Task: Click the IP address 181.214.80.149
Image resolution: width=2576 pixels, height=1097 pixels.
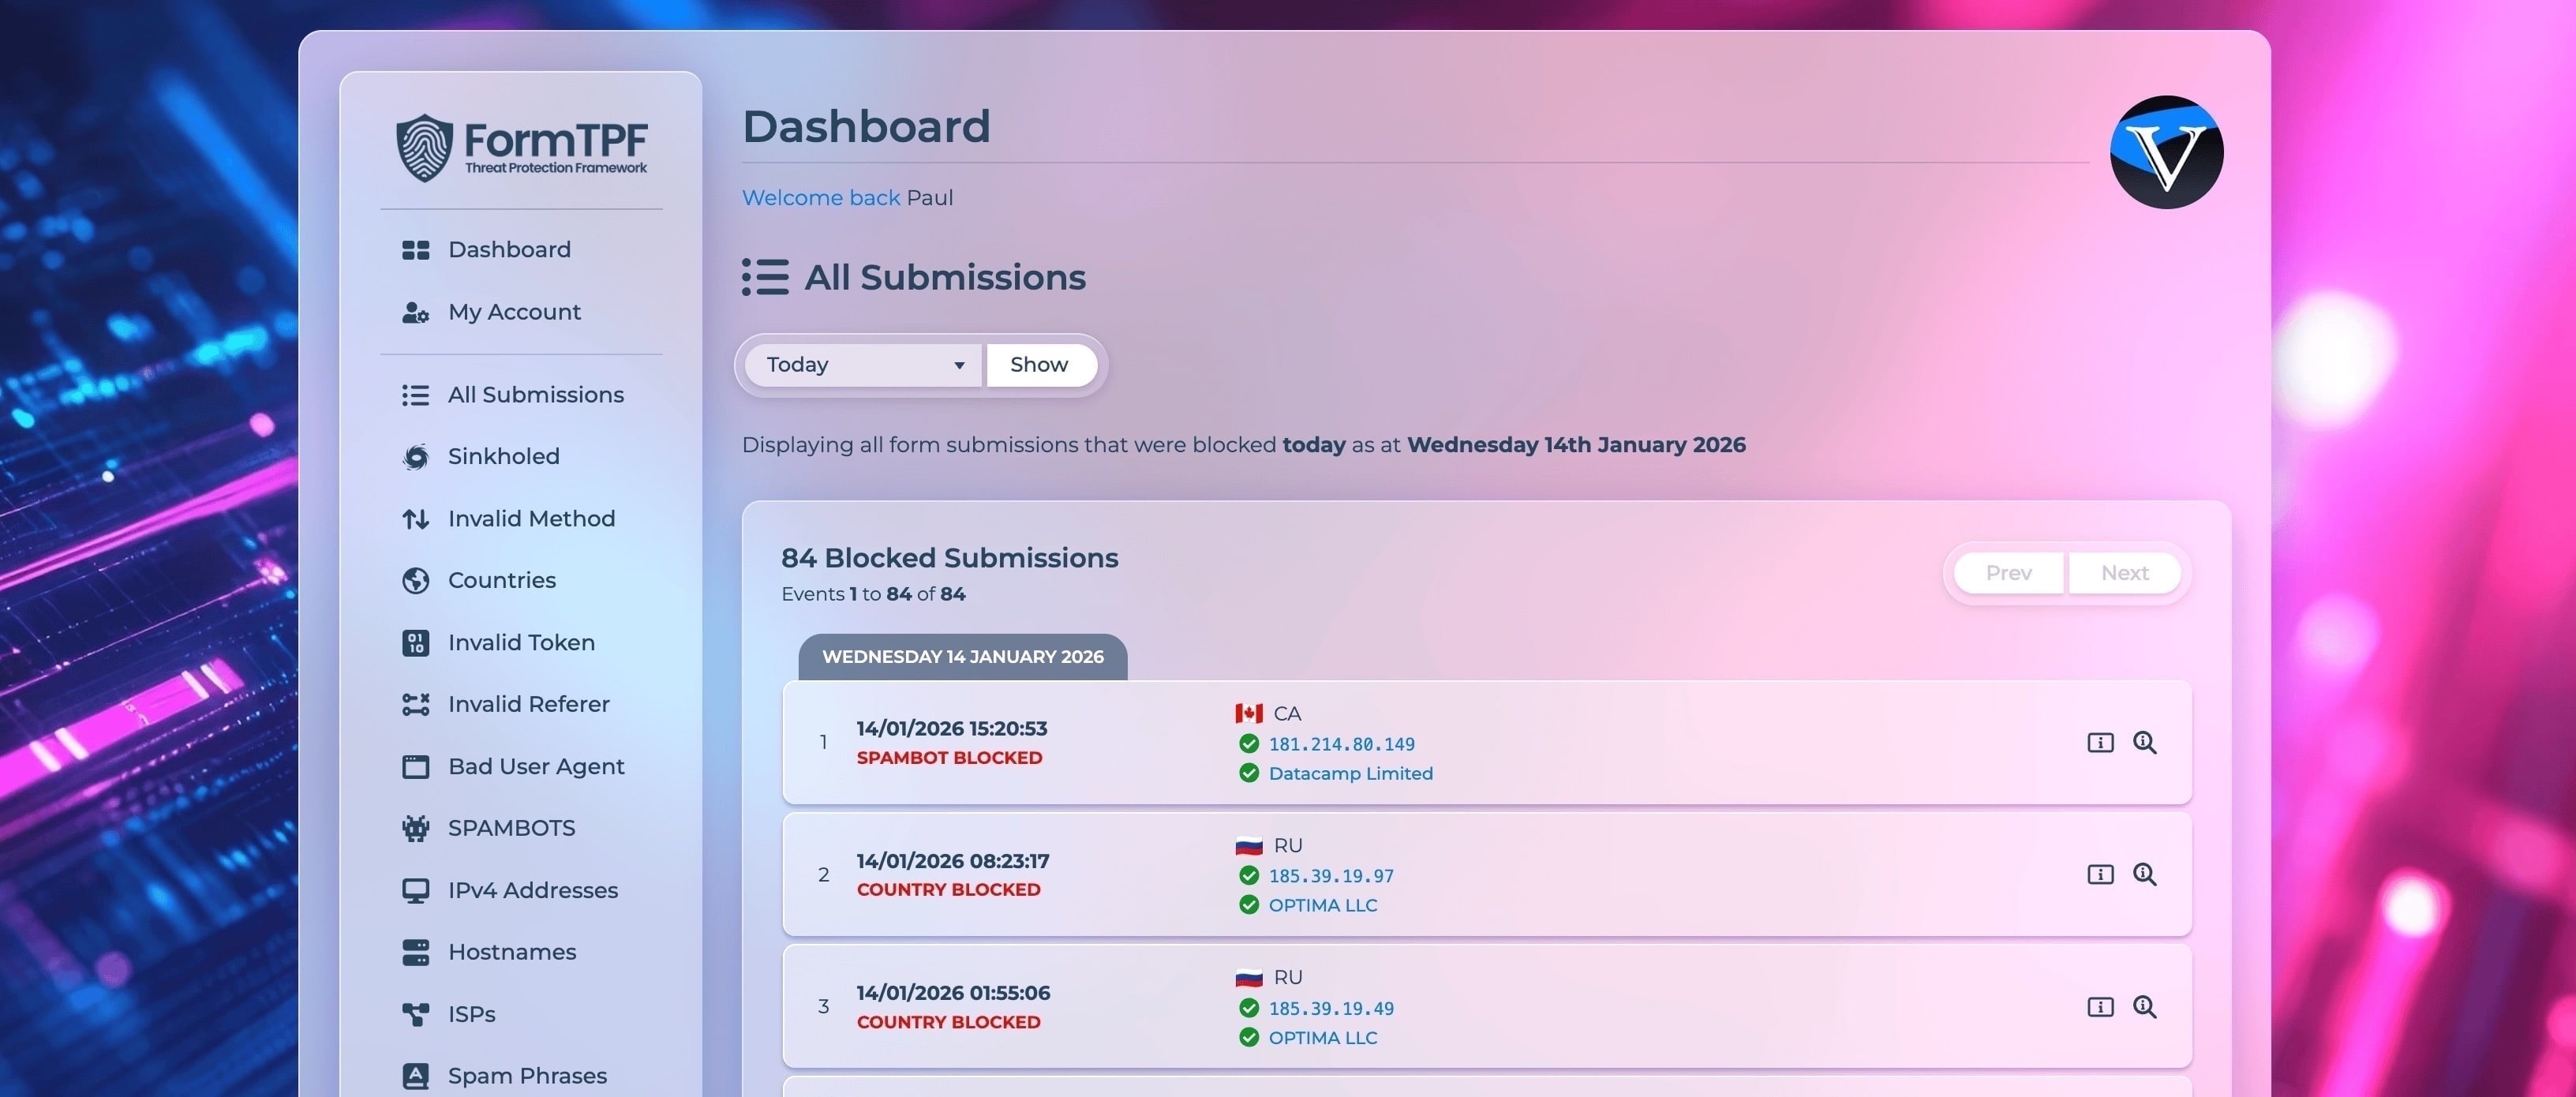Action: [1341, 744]
